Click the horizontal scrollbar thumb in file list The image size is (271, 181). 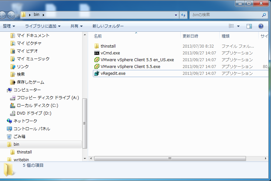[170, 158]
